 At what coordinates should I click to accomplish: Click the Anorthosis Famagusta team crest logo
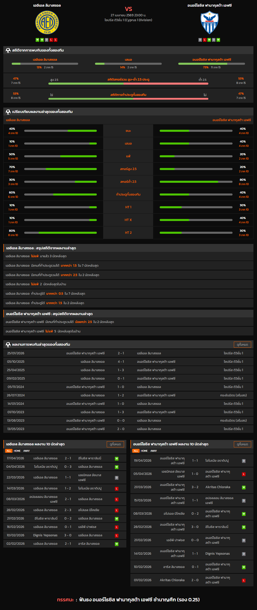coord(209,23)
